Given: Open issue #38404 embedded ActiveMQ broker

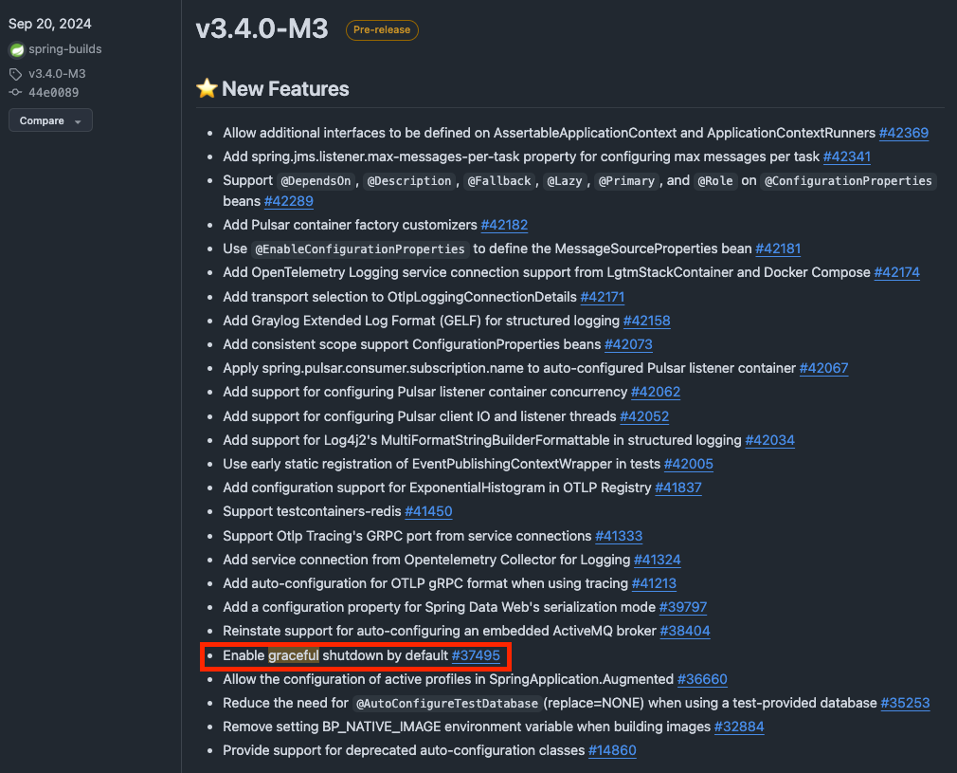Looking at the screenshot, I should pyautogui.click(x=685, y=633).
